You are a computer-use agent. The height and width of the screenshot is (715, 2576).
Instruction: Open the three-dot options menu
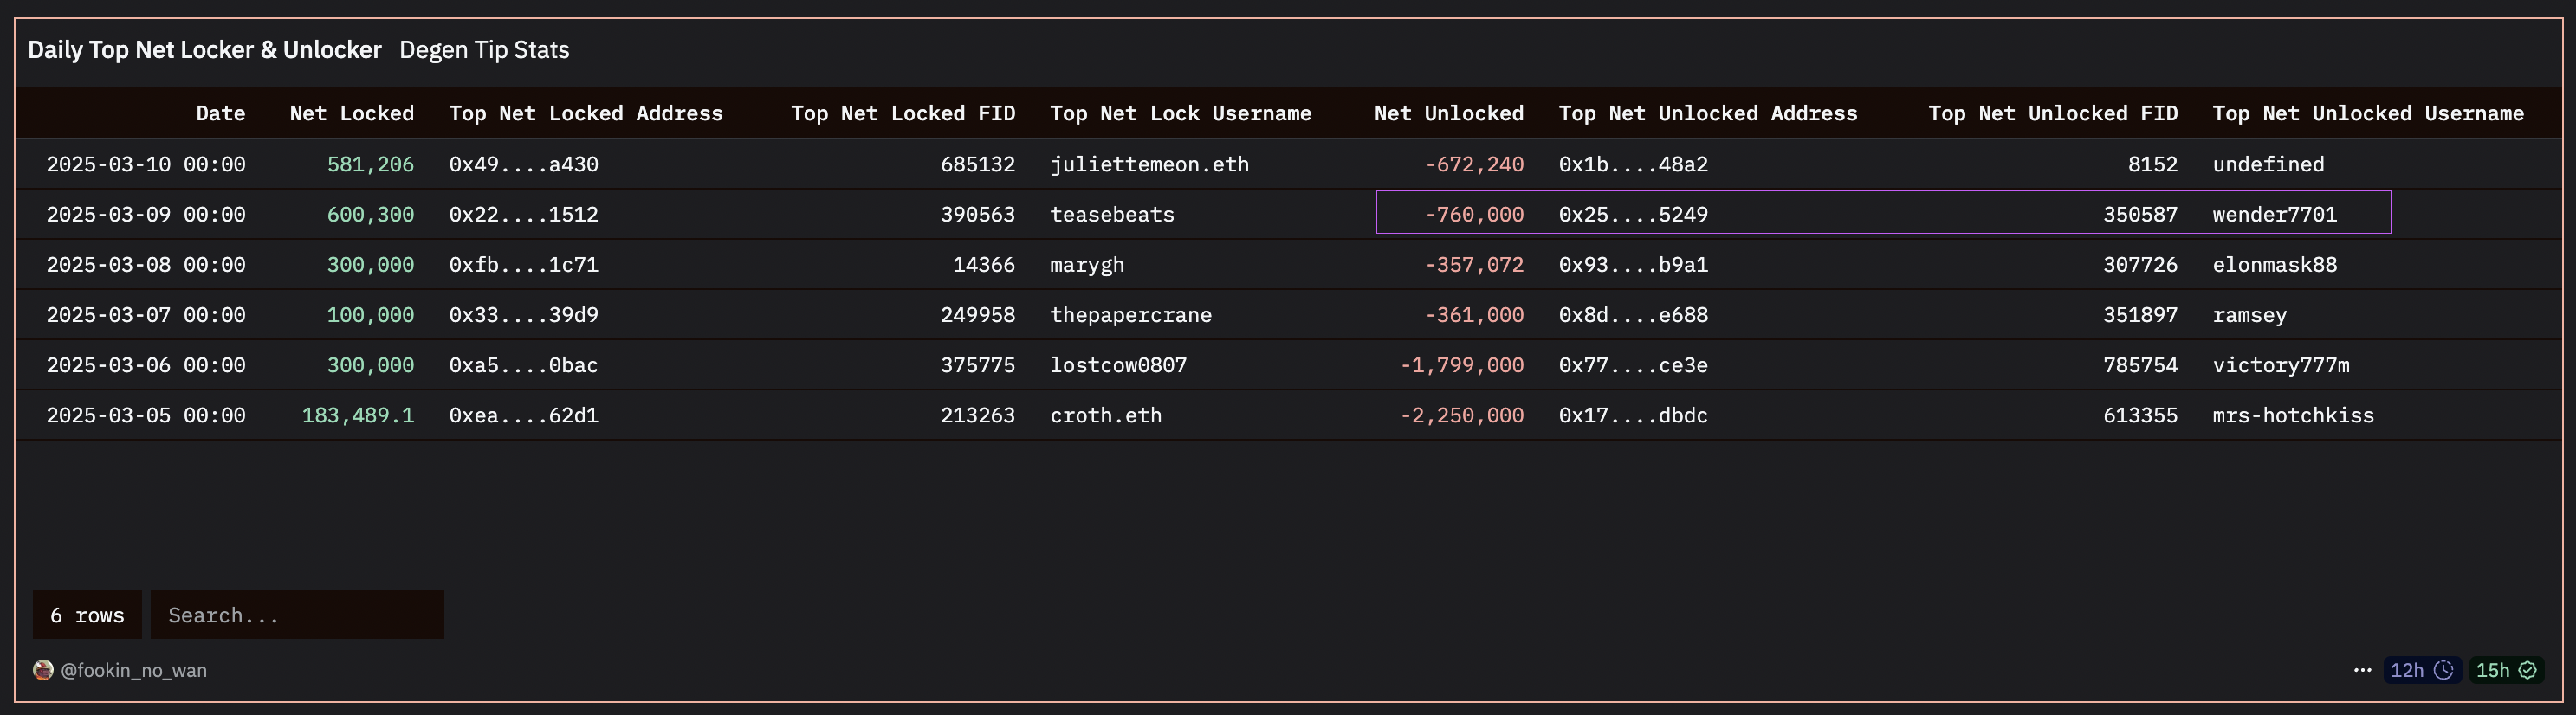tap(2362, 670)
